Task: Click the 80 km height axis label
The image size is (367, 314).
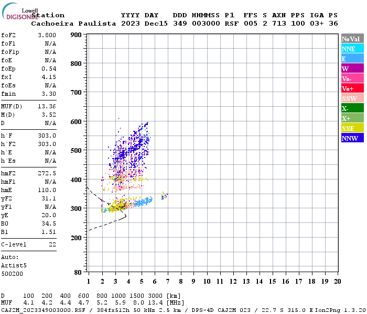Action: click(x=78, y=273)
